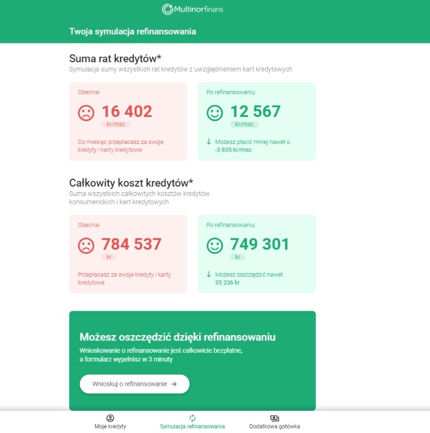Click the Dodatkowa gotówka cash icon
This screenshot has width=430, height=433.
click(275, 418)
